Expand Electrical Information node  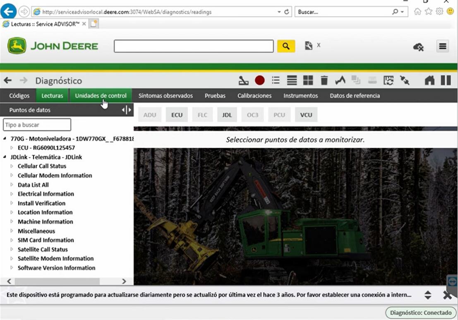click(12, 194)
